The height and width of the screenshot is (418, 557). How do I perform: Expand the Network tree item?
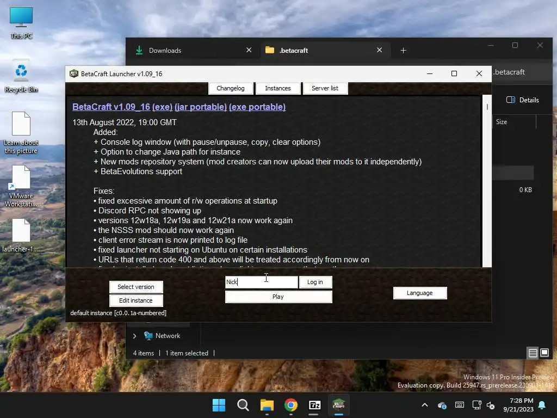click(x=135, y=336)
